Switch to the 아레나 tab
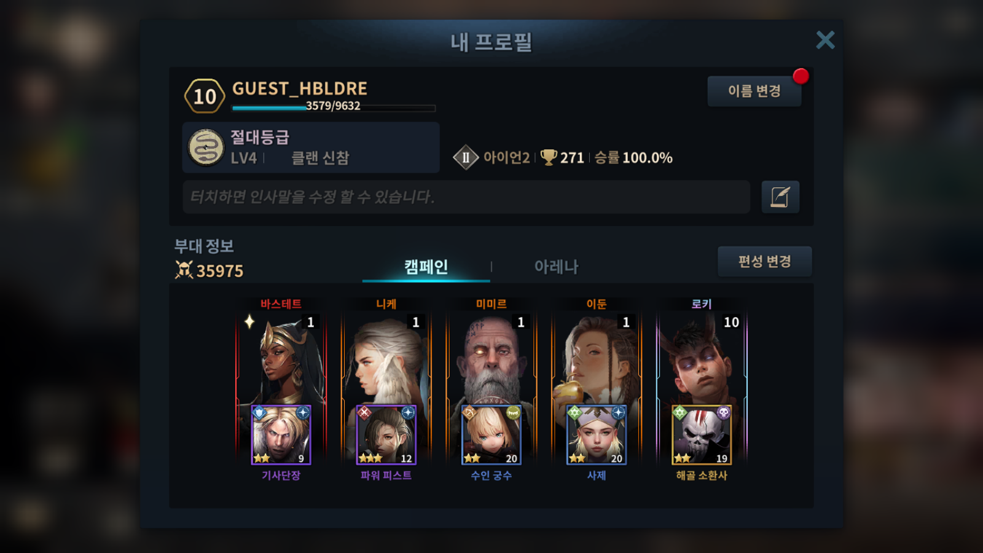The width and height of the screenshot is (983, 553). tap(556, 267)
